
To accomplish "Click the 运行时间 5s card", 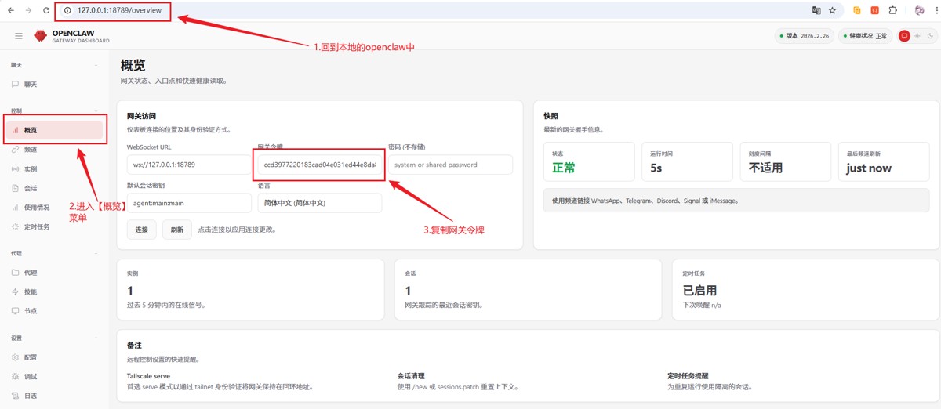I will pos(687,161).
